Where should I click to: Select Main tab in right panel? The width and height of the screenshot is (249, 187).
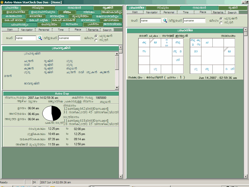click(135, 12)
